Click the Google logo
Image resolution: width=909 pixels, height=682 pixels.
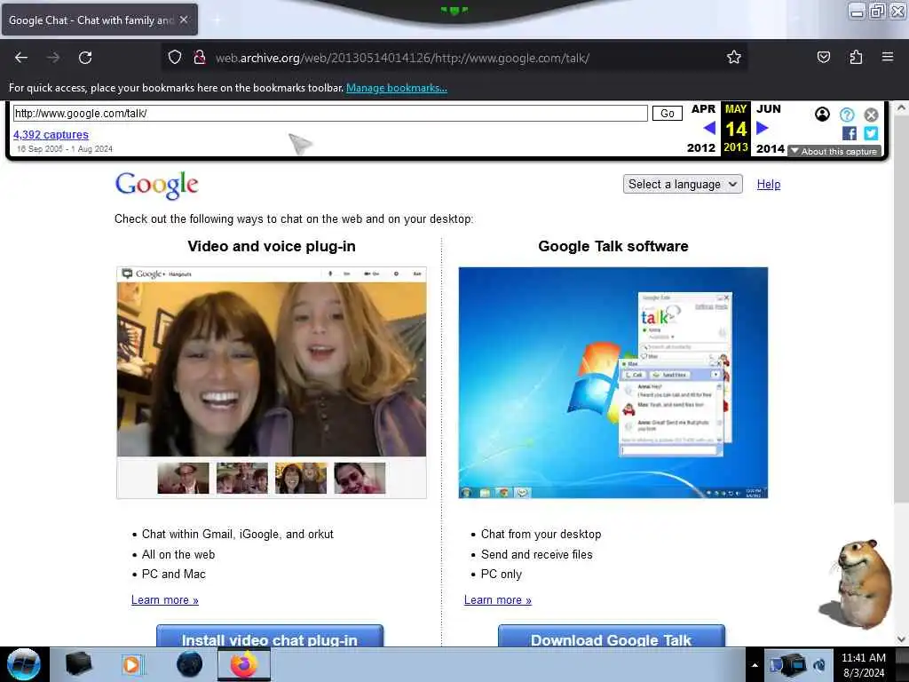156,186
